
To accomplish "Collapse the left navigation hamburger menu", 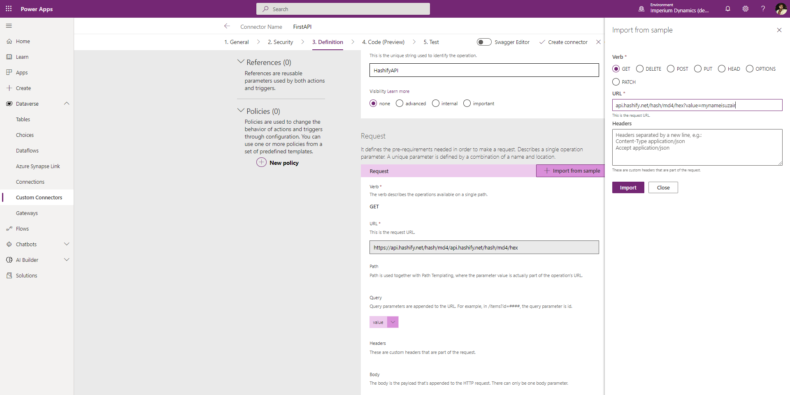I will tap(9, 26).
